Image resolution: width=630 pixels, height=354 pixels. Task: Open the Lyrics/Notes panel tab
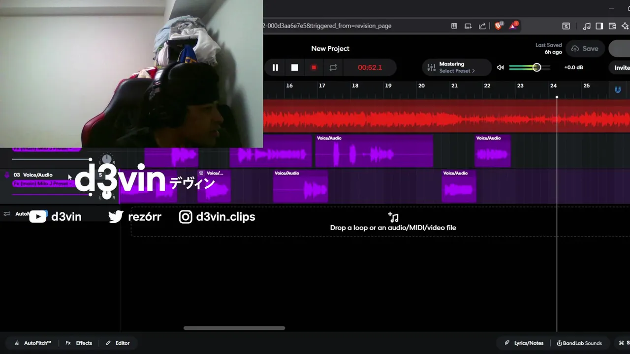click(524, 343)
